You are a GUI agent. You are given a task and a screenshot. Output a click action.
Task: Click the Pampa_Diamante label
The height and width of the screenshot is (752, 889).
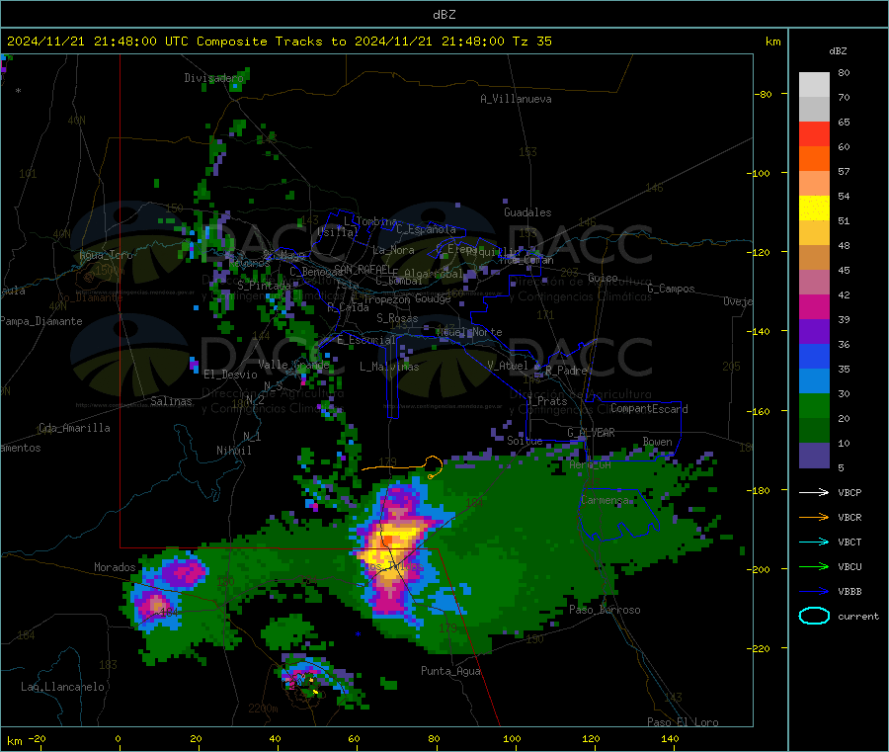coord(40,321)
